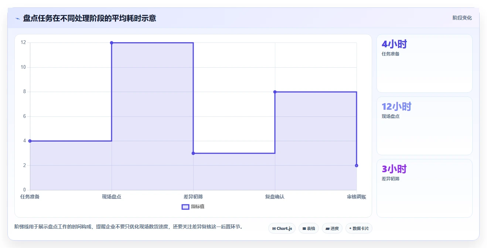
Task: Click the Chart.js tag chip
Action: coord(282,228)
